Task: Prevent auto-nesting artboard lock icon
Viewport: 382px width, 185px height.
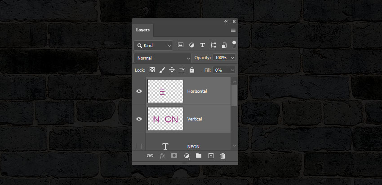Action: point(182,70)
